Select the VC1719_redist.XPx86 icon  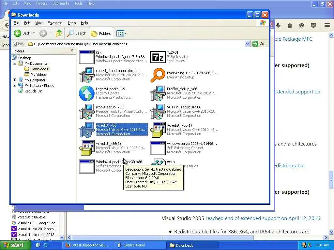tap(158, 111)
